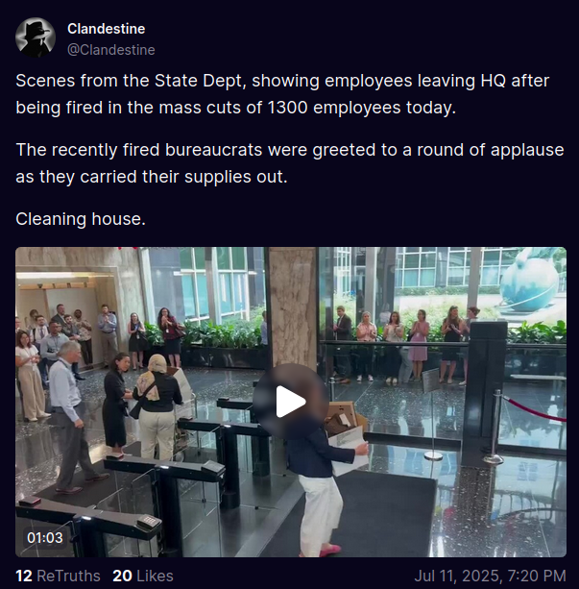Image resolution: width=579 pixels, height=589 pixels.
Task: Open the Clandestine profile avatar
Action: 36,37
